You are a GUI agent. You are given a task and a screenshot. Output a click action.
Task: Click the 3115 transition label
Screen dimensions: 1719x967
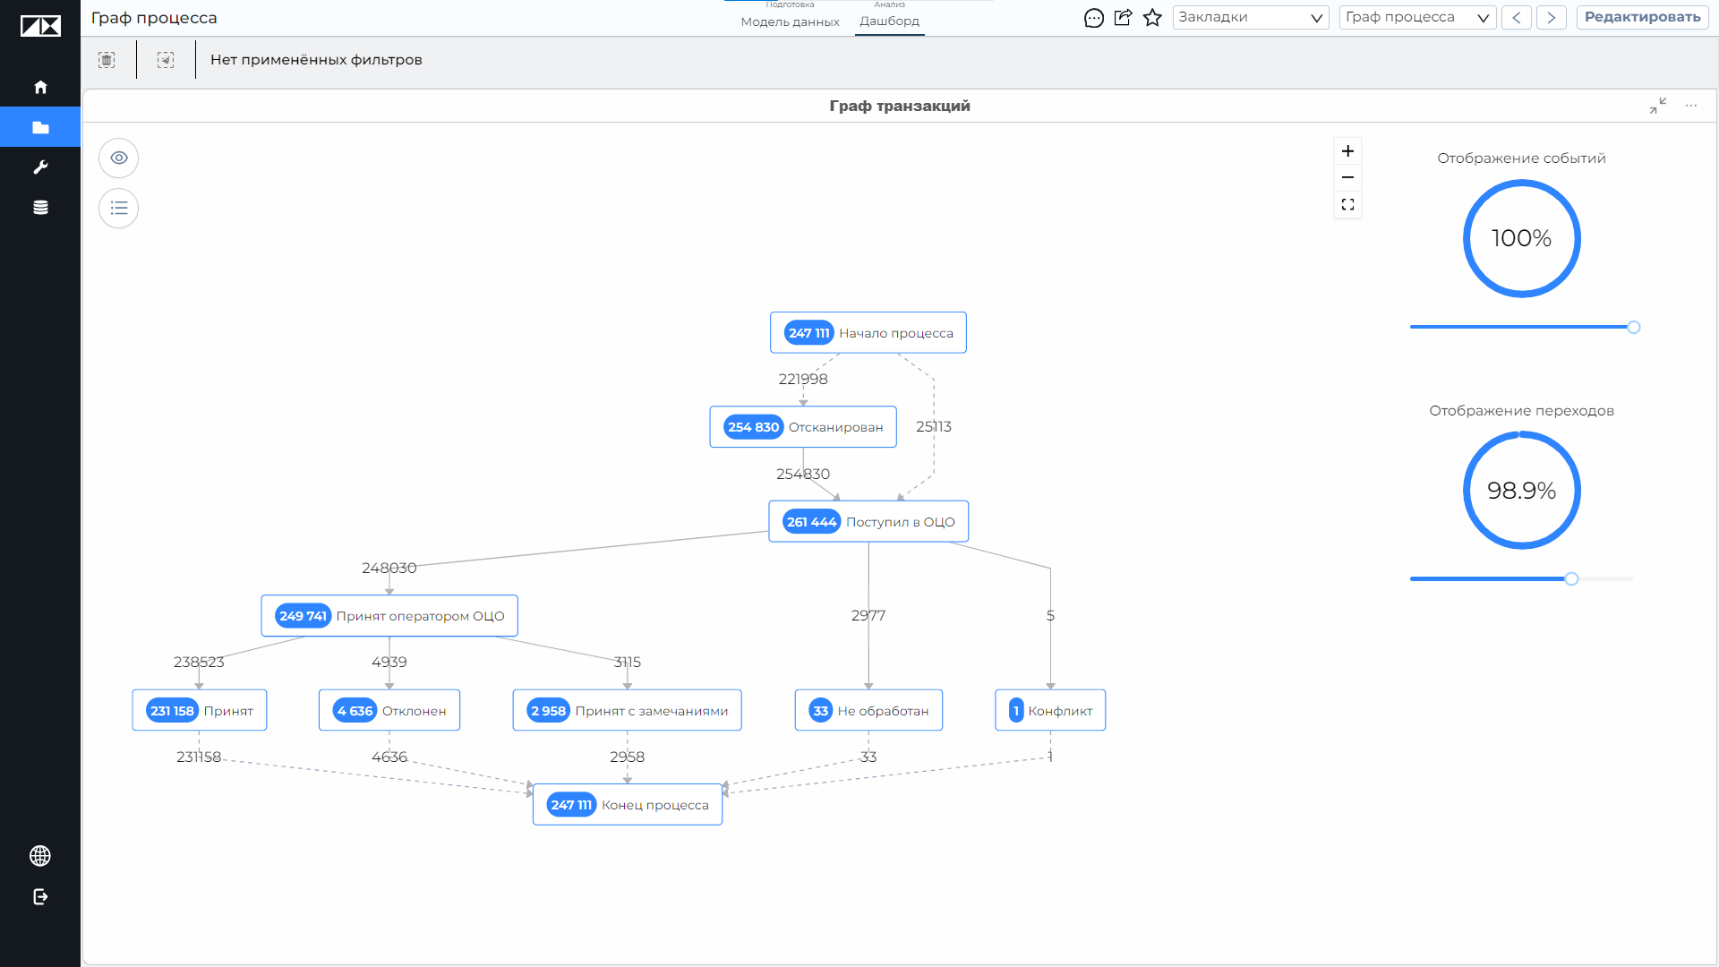628,663
